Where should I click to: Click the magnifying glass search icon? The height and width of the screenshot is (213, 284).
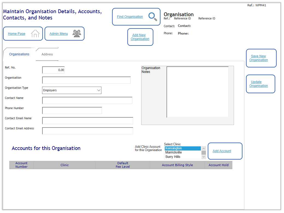pyautogui.click(x=153, y=16)
